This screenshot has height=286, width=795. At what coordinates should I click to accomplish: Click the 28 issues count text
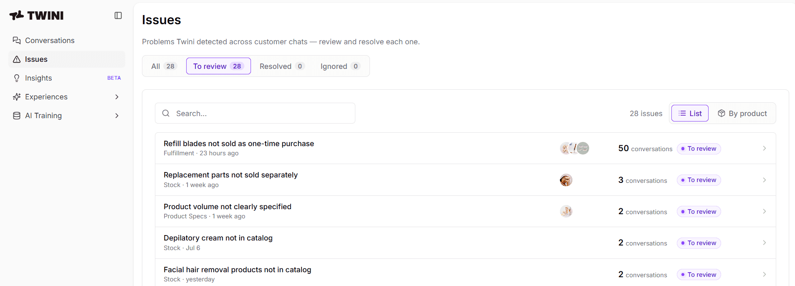click(x=646, y=114)
